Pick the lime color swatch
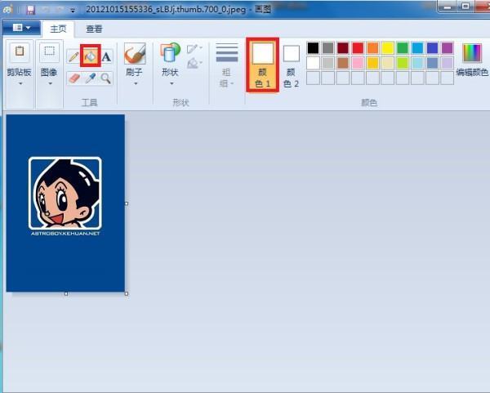The image size is (490, 393). coord(403,63)
